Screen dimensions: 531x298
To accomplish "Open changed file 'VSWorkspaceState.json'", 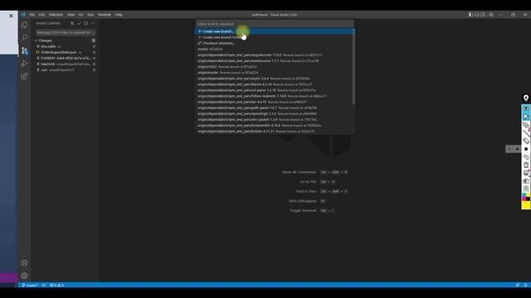I will click(66, 52).
